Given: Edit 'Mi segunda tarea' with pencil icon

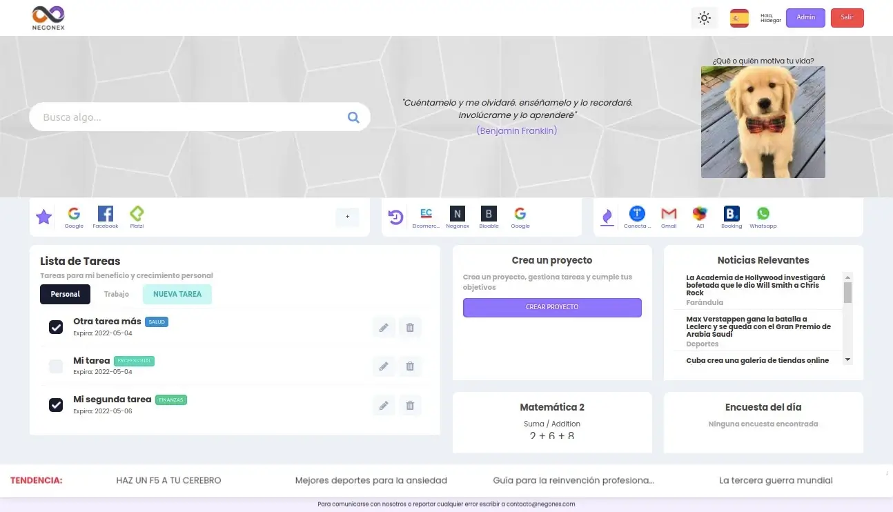Looking at the screenshot, I should 384,406.
